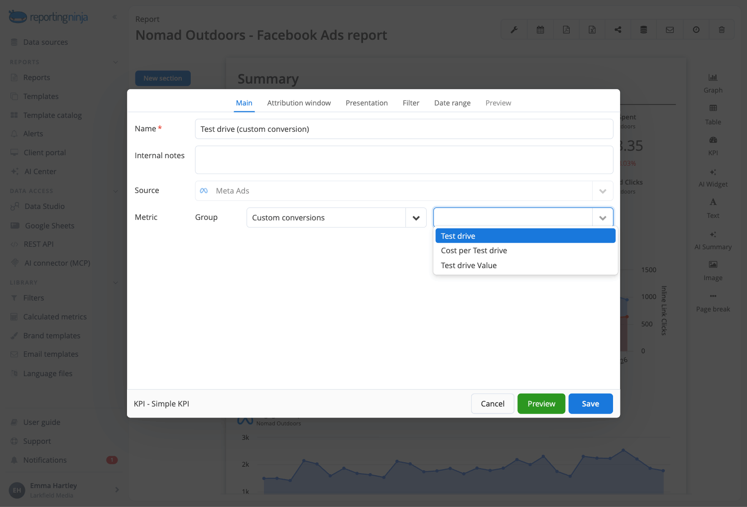Add a Graph widget from right panel
Viewport: 747px width, 507px height.
click(713, 84)
